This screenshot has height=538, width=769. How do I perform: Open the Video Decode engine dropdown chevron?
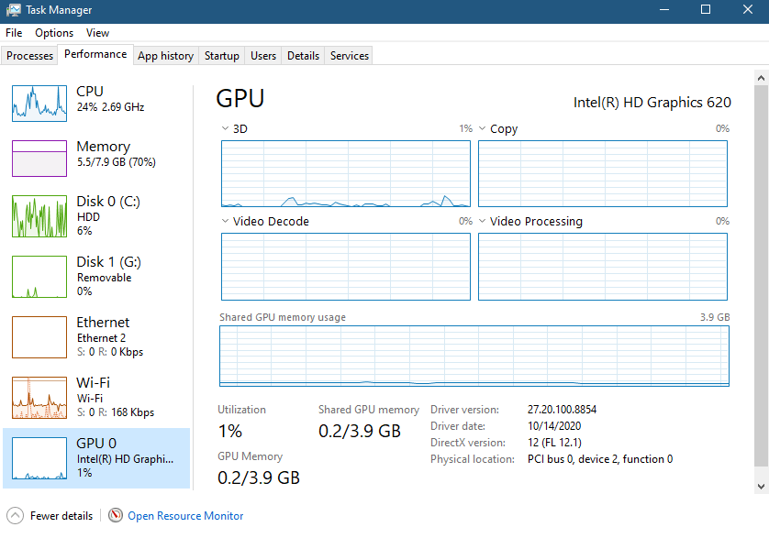[225, 221]
